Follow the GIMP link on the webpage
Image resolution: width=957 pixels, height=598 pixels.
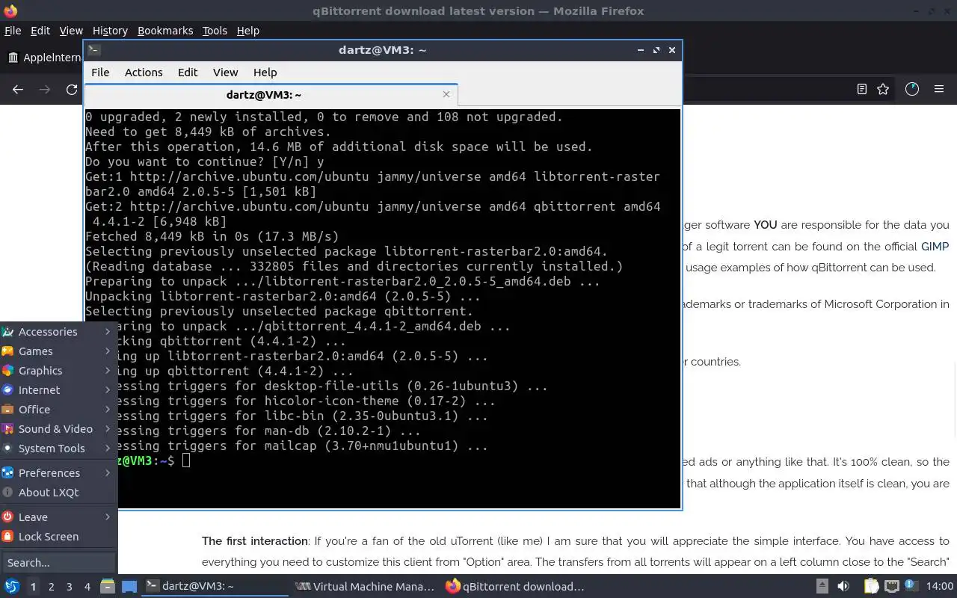click(x=935, y=246)
